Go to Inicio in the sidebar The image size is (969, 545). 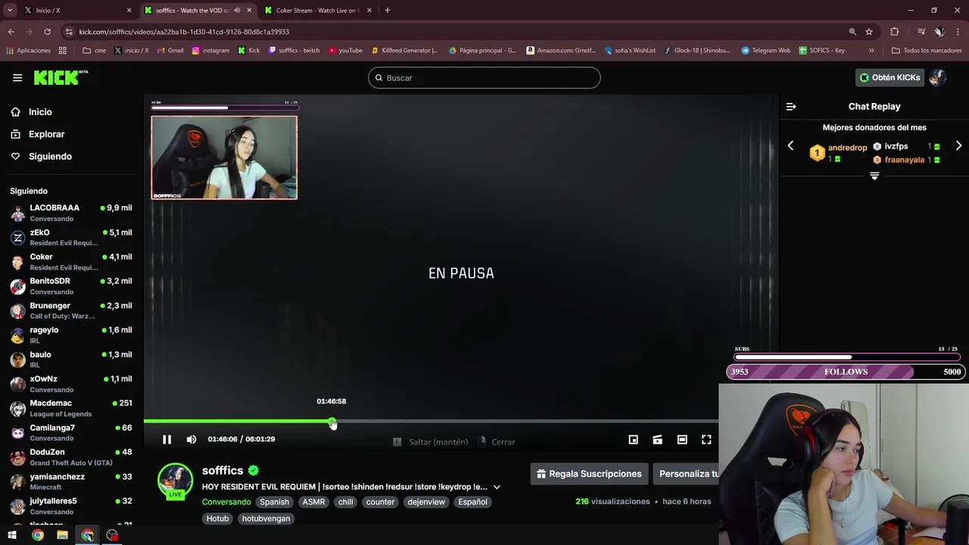pos(40,112)
